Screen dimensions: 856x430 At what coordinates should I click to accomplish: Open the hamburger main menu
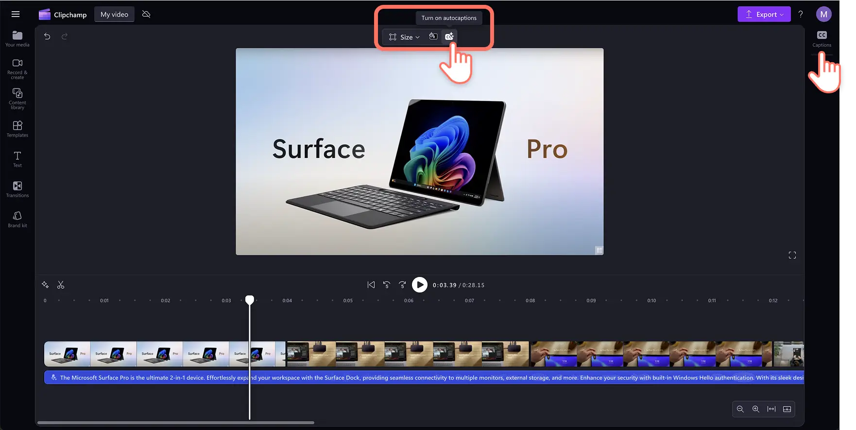(x=16, y=14)
